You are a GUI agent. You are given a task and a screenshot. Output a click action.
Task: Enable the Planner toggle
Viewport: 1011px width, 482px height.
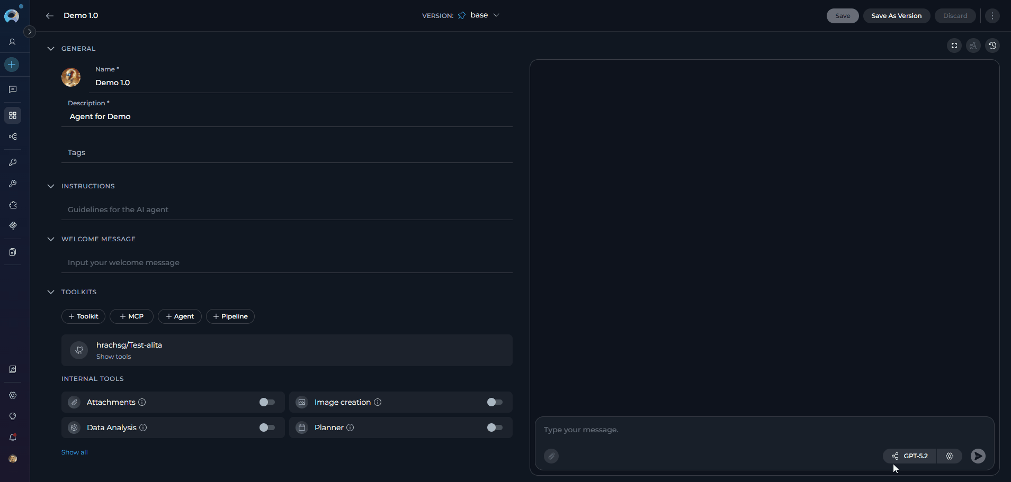coord(495,428)
